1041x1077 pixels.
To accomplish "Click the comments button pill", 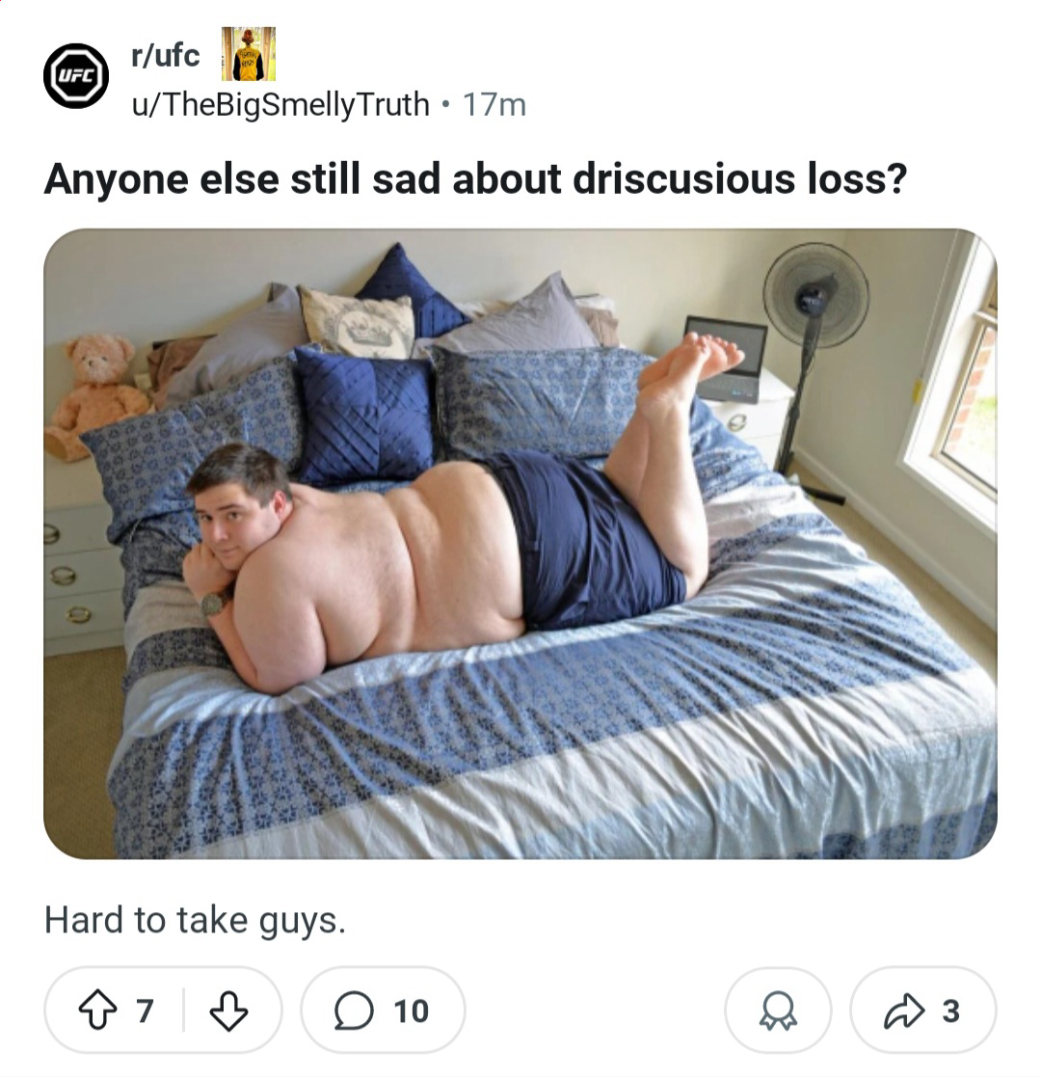I will tap(383, 1010).
